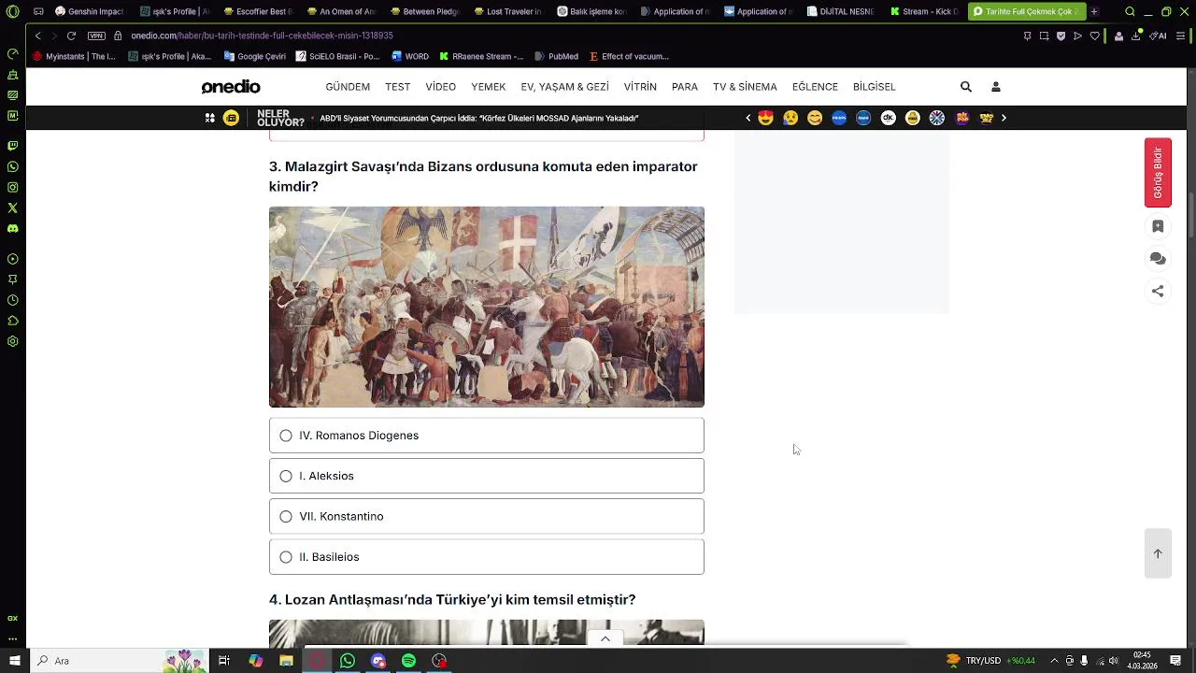The height and width of the screenshot is (673, 1196).
Task: Open WhatsApp in the browser sidebar
Action: (12, 166)
